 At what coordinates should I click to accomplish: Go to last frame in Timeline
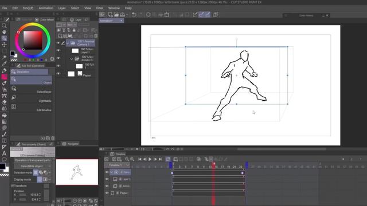coord(161,159)
